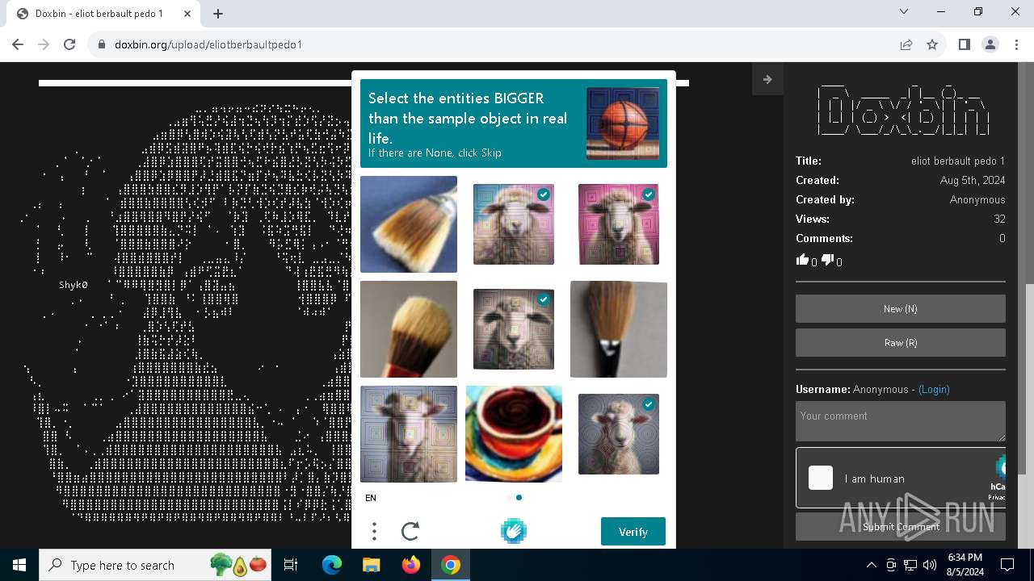Select the paintbrush tile on blue background

pos(409,224)
